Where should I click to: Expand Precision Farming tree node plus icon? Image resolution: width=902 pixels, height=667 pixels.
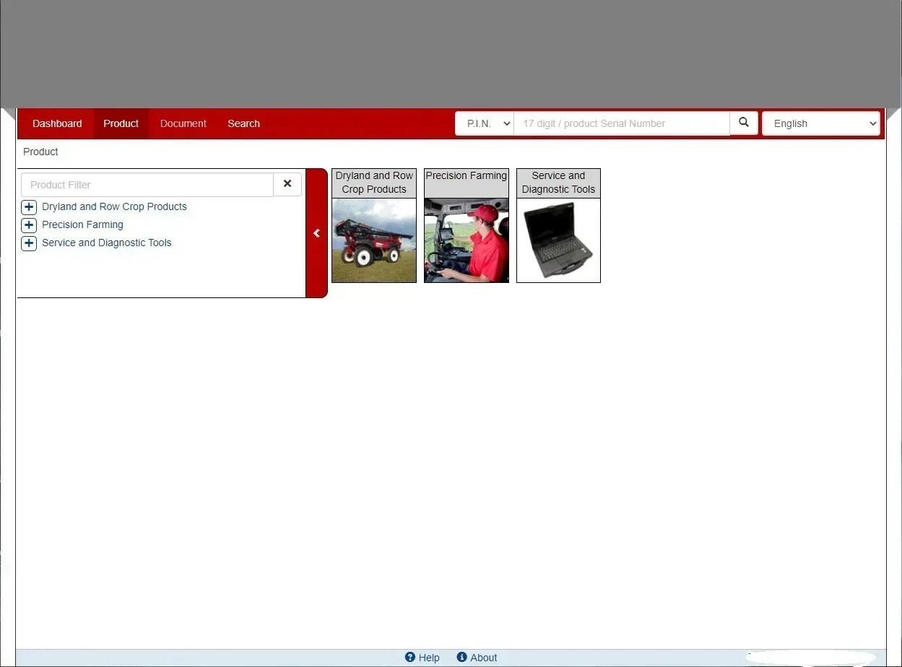point(29,225)
